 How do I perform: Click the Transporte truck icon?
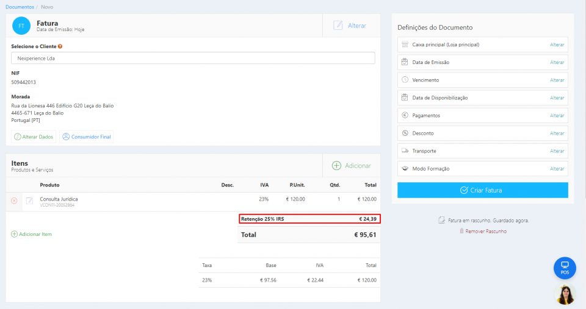coord(405,151)
